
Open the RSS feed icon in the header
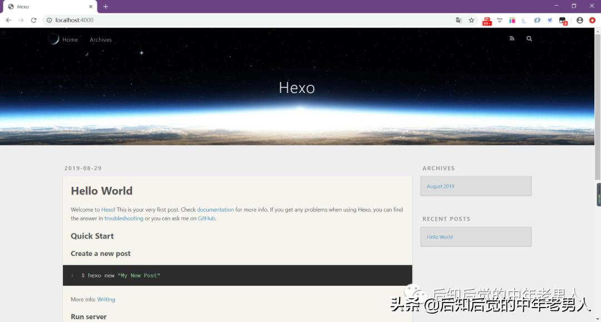click(x=511, y=38)
